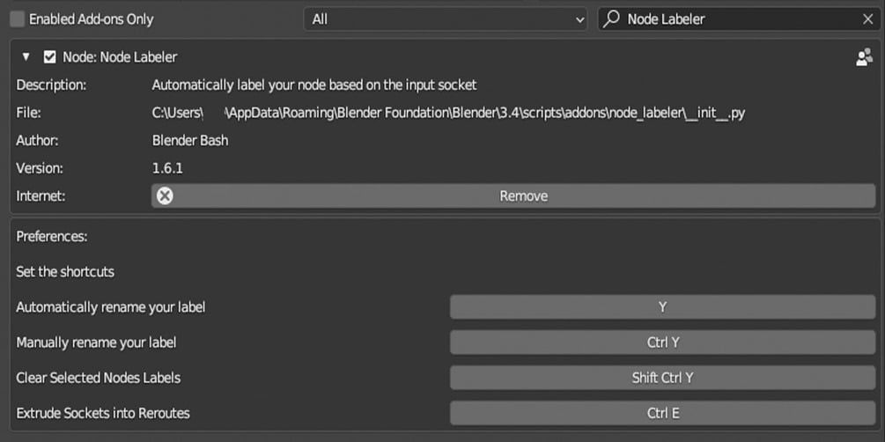Image resolution: width=885 pixels, height=442 pixels.
Task: Toggle the Enabled Add-ons Only checkbox
Action: (x=17, y=18)
